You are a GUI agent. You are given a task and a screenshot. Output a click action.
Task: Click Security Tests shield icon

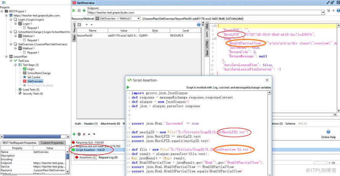[20, 94]
